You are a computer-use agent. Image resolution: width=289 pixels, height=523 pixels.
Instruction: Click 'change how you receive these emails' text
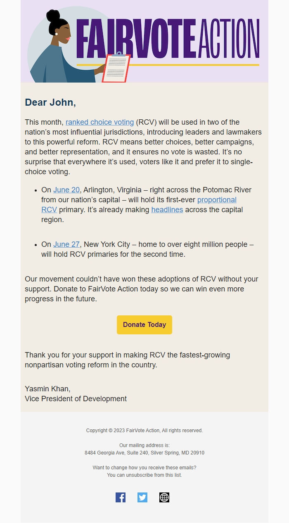coord(144,468)
